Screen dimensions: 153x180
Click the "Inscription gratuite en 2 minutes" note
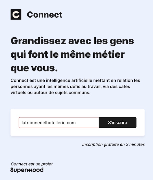coord(113,144)
